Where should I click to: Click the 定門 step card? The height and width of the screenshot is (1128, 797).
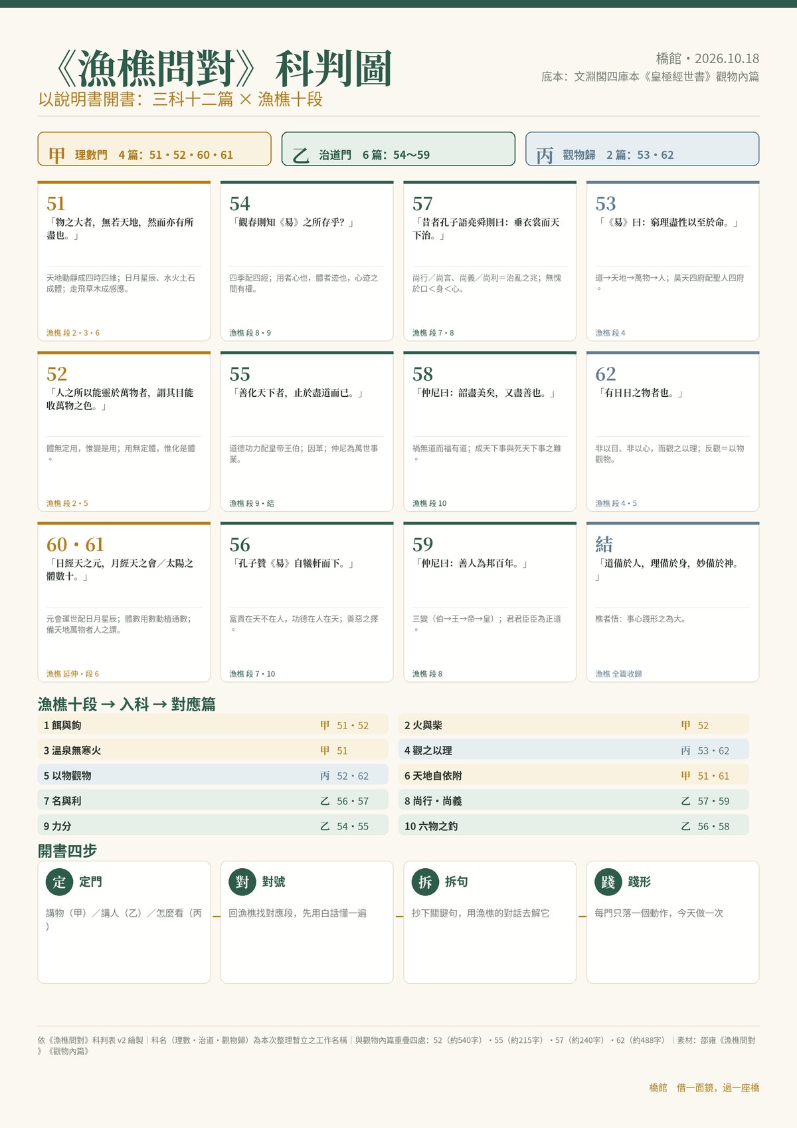[124, 923]
